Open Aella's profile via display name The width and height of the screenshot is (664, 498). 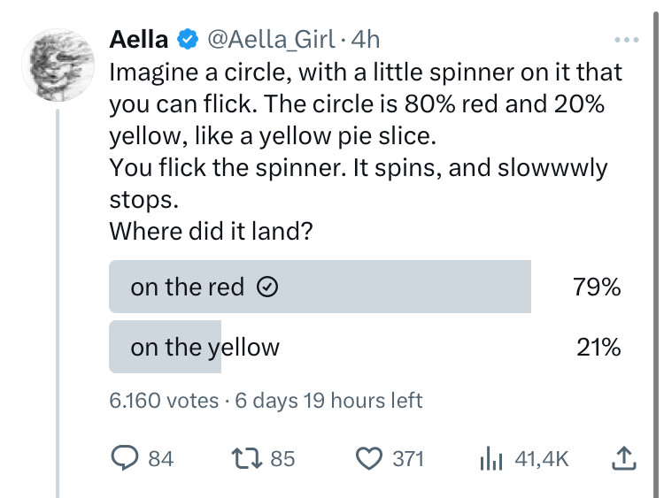click(139, 39)
